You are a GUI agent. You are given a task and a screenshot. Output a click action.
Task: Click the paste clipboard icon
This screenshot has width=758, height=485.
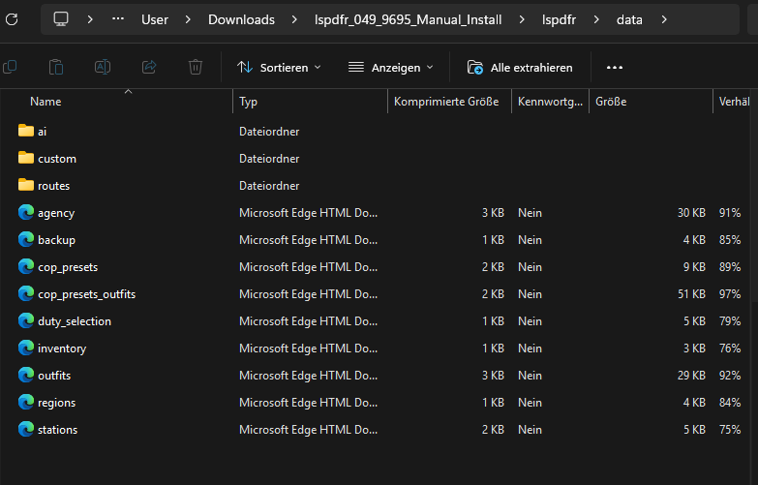56,67
